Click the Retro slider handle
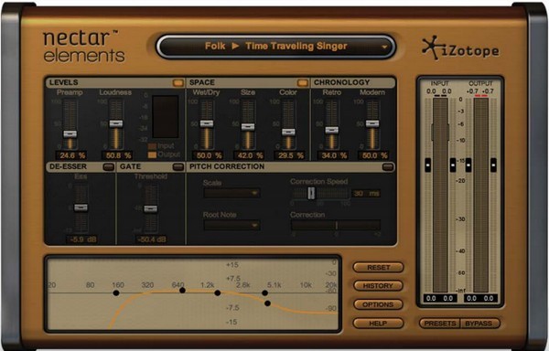Image resolution: width=549 pixels, height=351 pixels. tap(331, 130)
